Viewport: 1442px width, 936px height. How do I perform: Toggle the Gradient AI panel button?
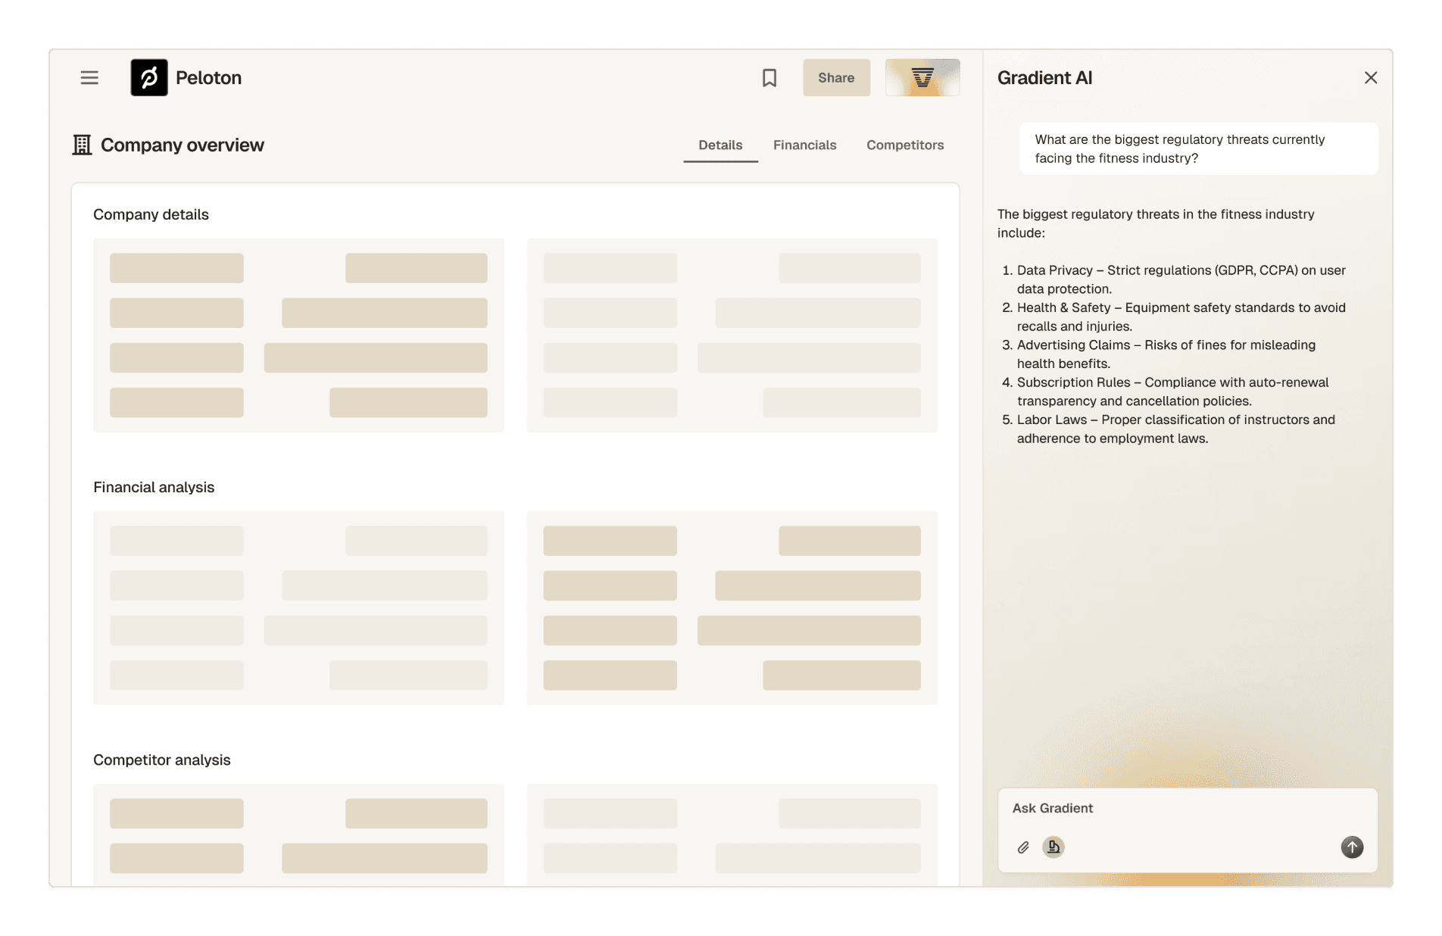(922, 77)
